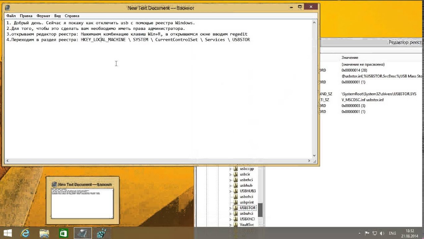Open the Action Center flag icon
This screenshot has height=239, width=424.
(367, 233)
